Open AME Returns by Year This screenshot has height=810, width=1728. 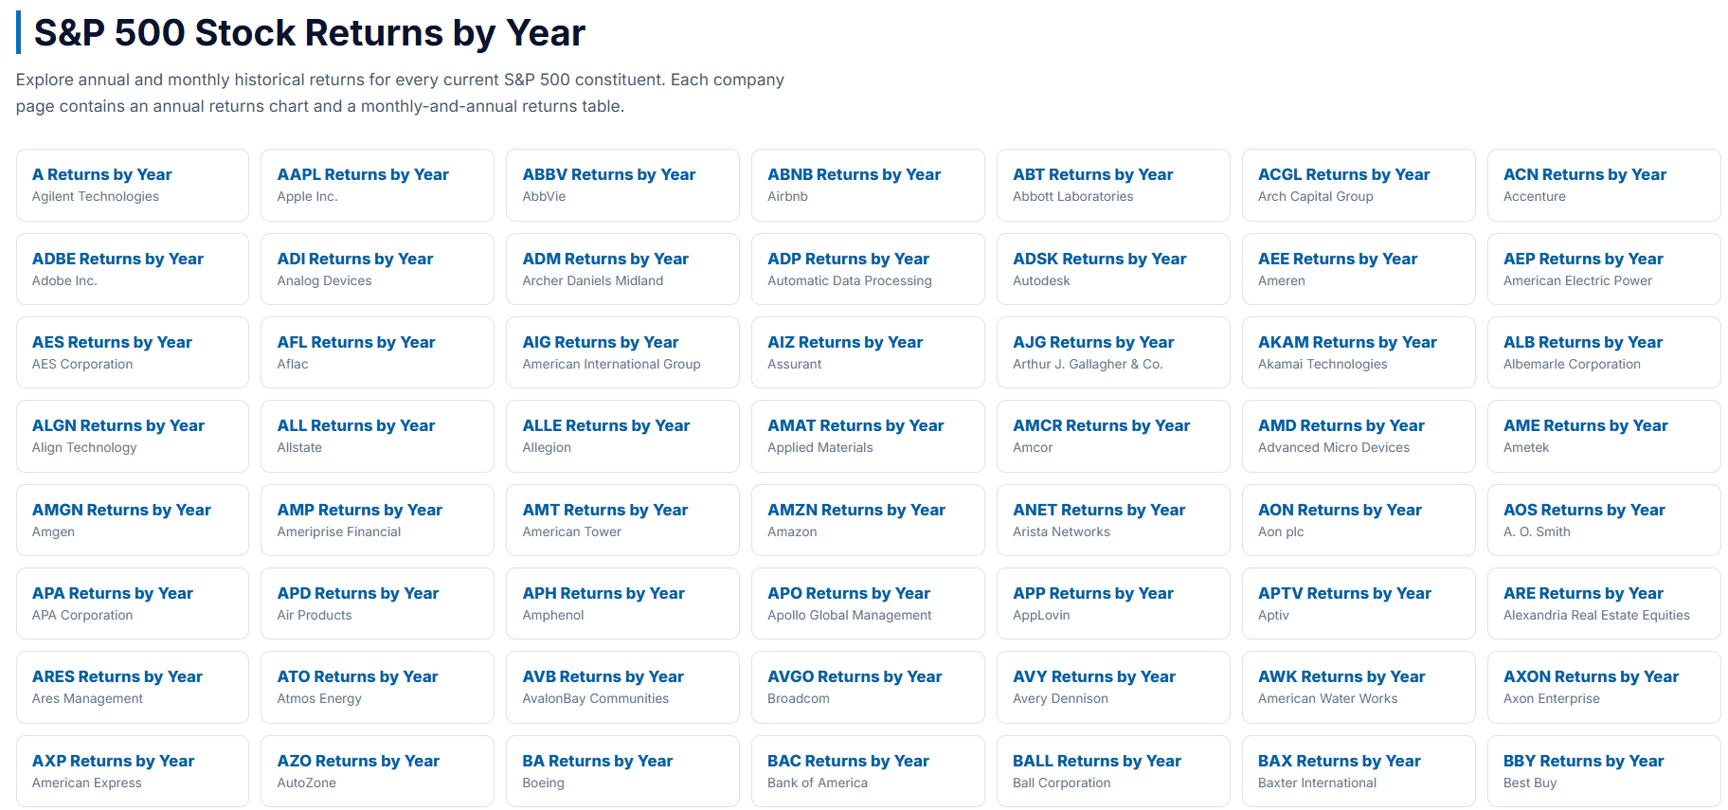[x=1604, y=436]
